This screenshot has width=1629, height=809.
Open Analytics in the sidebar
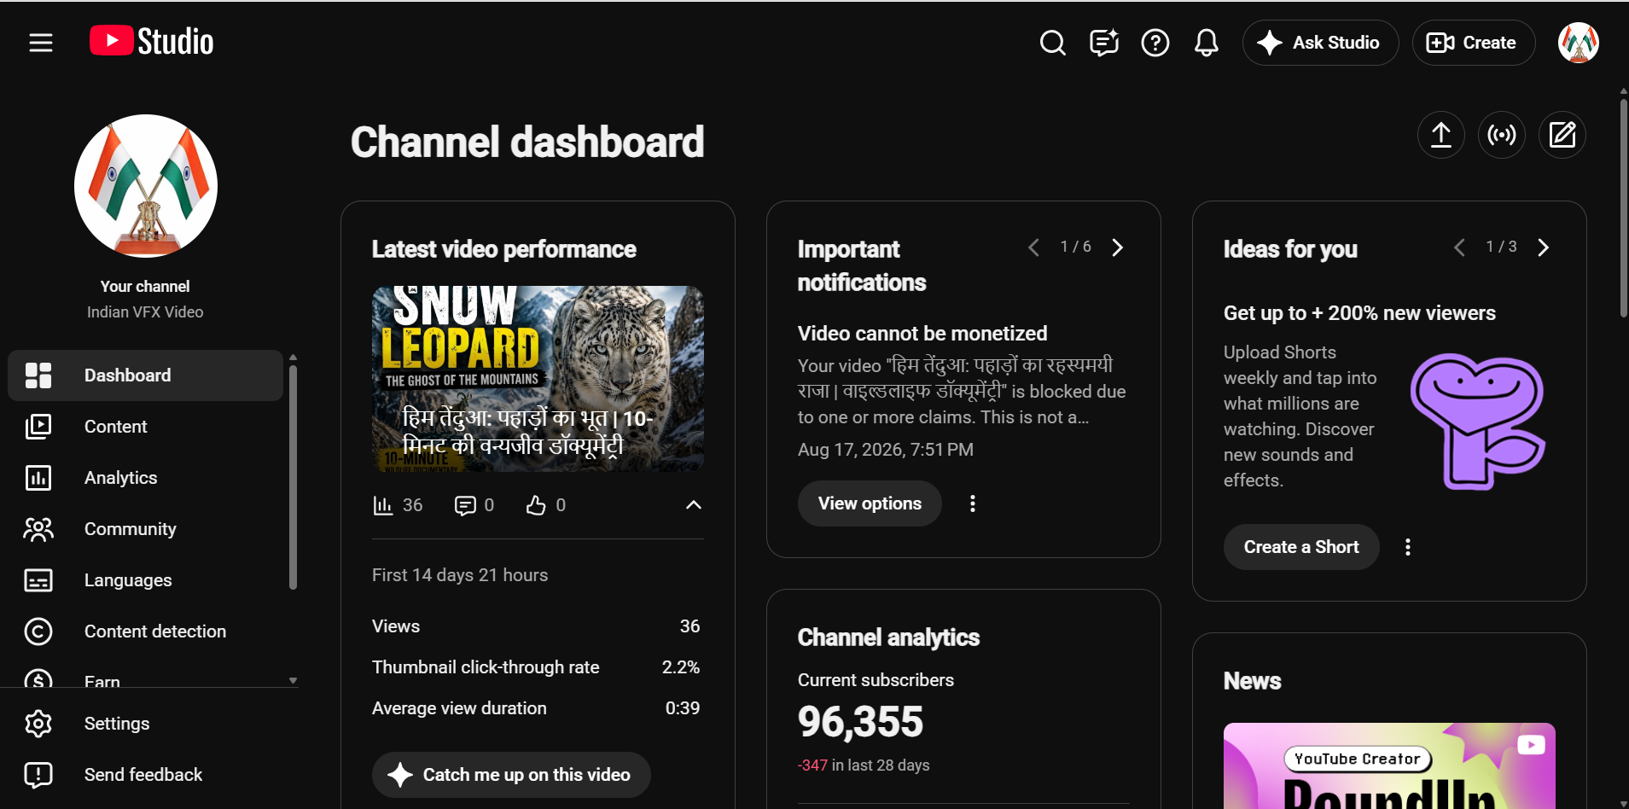pos(145,478)
